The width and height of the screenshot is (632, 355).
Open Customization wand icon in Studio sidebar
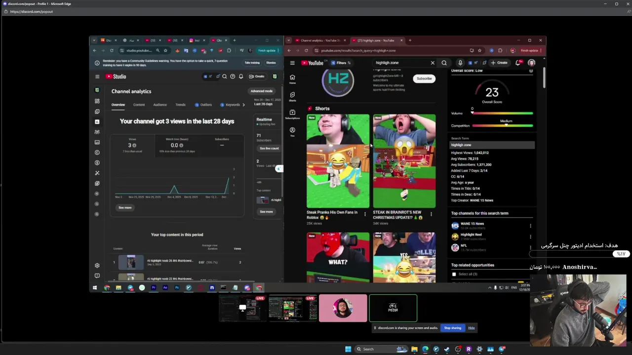(x=97, y=173)
